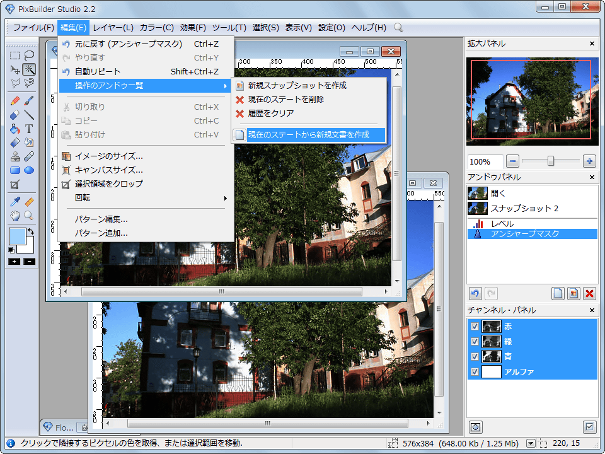Click the red delete state icon in undo panel
Image resolution: width=605 pixels, height=454 pixels.
tap(589, 293)
